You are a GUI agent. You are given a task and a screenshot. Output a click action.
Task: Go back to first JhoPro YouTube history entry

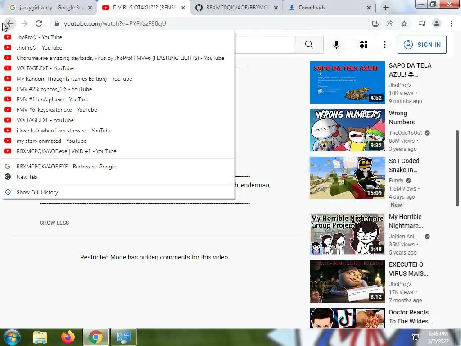click(x=118, y=37)
